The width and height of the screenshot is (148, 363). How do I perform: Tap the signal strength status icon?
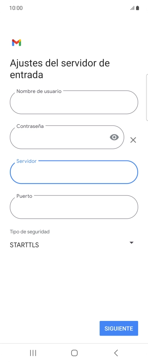(x=132, y=8)
